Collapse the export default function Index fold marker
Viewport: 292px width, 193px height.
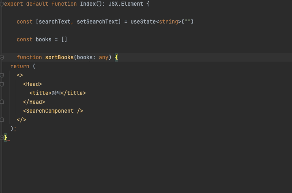pyautogui.click(x=2, y=4)
